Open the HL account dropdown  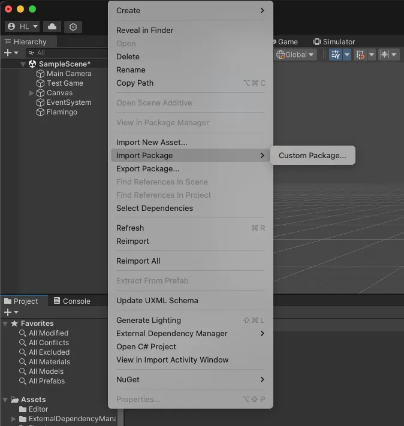coord(22,26)
